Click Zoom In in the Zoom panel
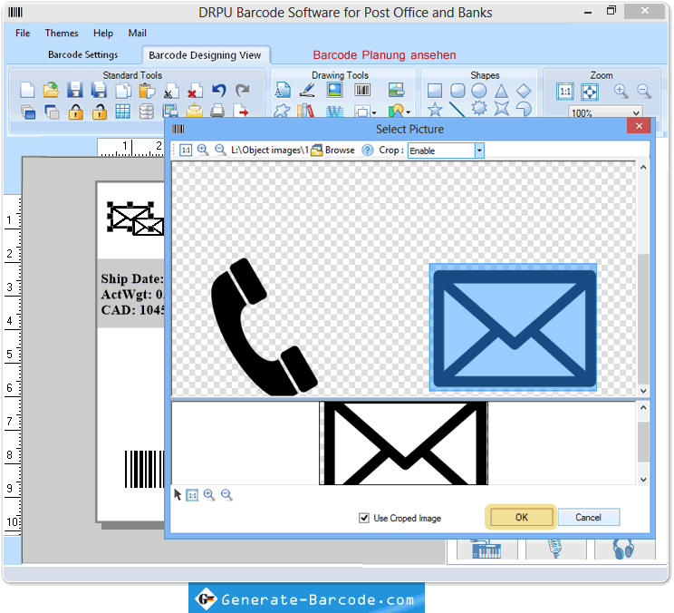Viewport: 674px width, 613px height. 621,91
